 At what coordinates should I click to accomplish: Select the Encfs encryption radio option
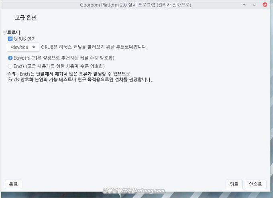pyautogui.click(x=10, y=66)
